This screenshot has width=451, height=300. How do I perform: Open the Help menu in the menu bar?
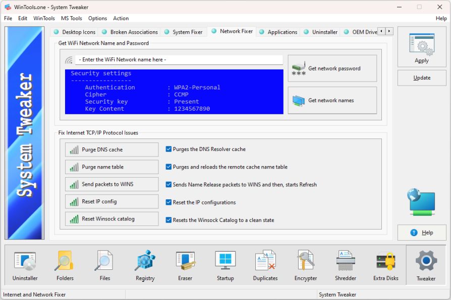pos(441,19)
